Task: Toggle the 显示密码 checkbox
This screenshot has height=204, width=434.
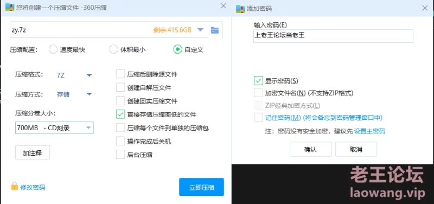Action: 258,81
